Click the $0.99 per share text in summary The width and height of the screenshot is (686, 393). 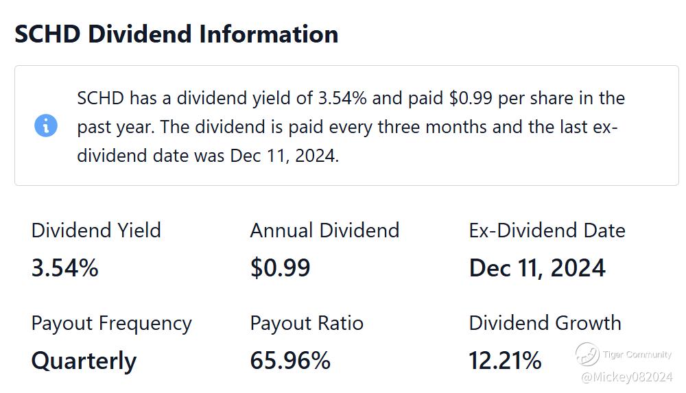[512, 98]
